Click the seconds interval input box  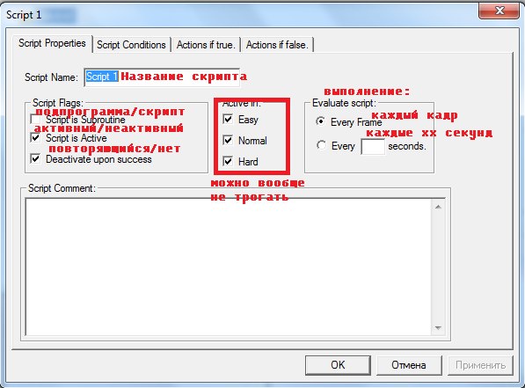373,147
